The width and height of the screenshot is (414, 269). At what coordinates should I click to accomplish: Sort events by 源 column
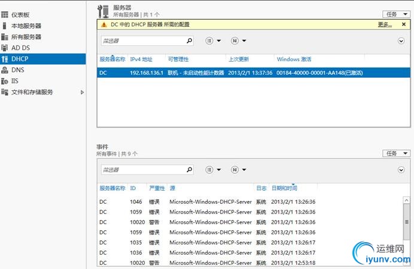point(172,188)
